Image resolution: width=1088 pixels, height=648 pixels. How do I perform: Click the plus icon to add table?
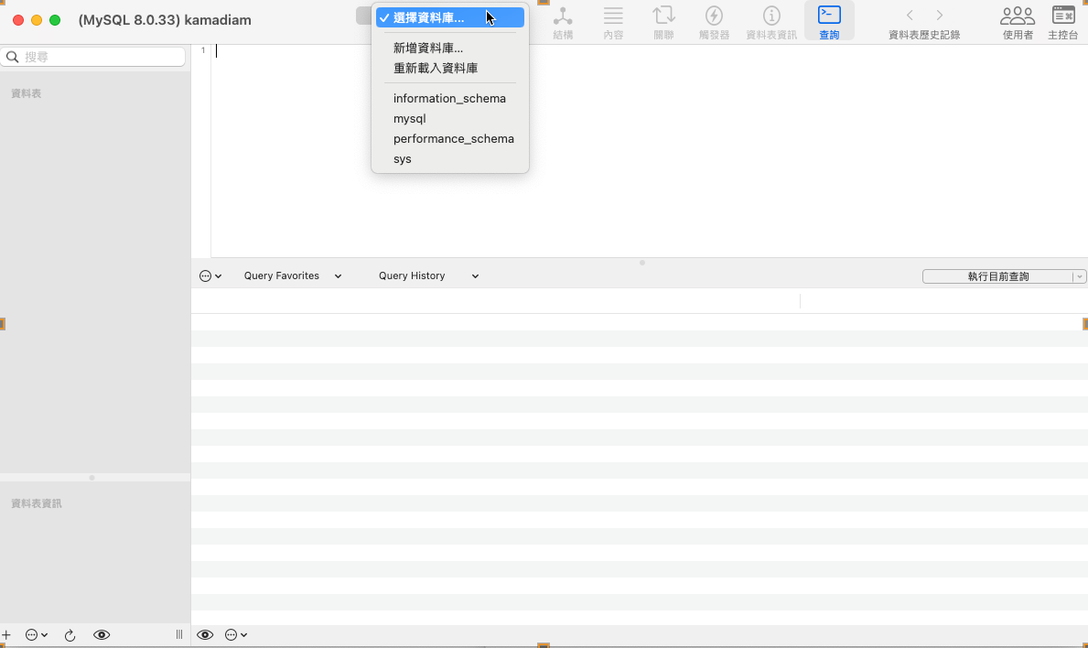pyautogui.click(x=6, y=635)
